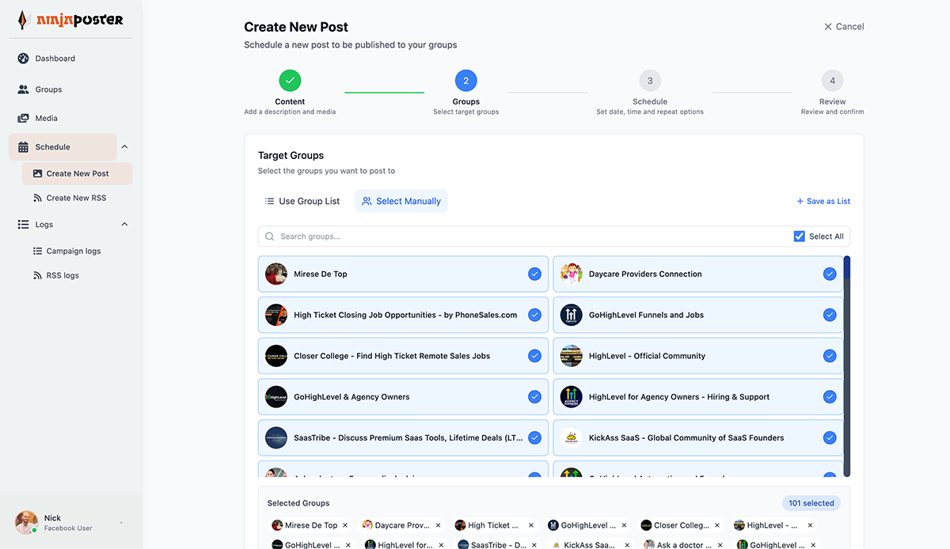This screenshot has height=549, width=950.
Task: Remove the Daycare Prov... selected chip
Action: coord(438,525)
